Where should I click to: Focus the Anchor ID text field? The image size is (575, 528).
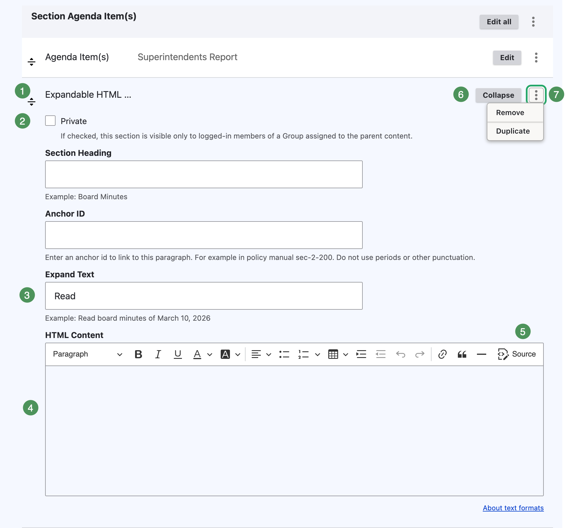(x=204, y=235)
